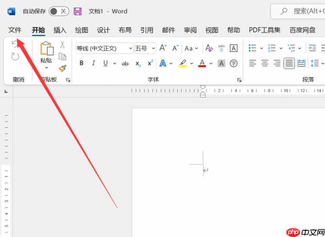Click the search box (搜索)
Viewport: 325px width, 237px height.
click(298, 11)
